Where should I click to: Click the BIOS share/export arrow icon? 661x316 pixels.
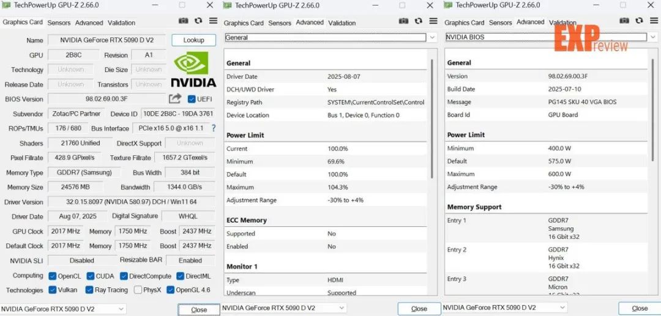175,98
